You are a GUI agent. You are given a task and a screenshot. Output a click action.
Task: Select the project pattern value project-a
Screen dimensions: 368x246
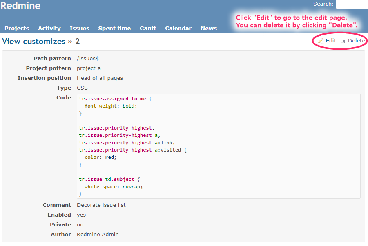89,68
